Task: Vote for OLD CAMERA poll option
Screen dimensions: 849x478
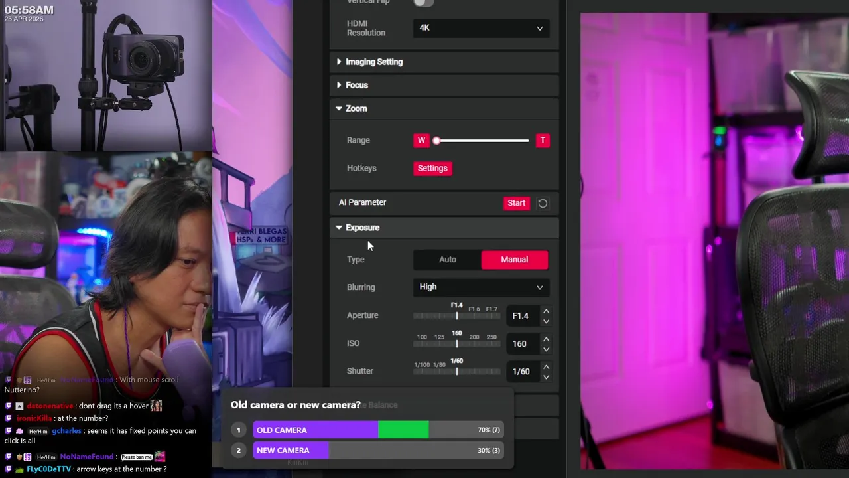Action: (x=378, y=430)
